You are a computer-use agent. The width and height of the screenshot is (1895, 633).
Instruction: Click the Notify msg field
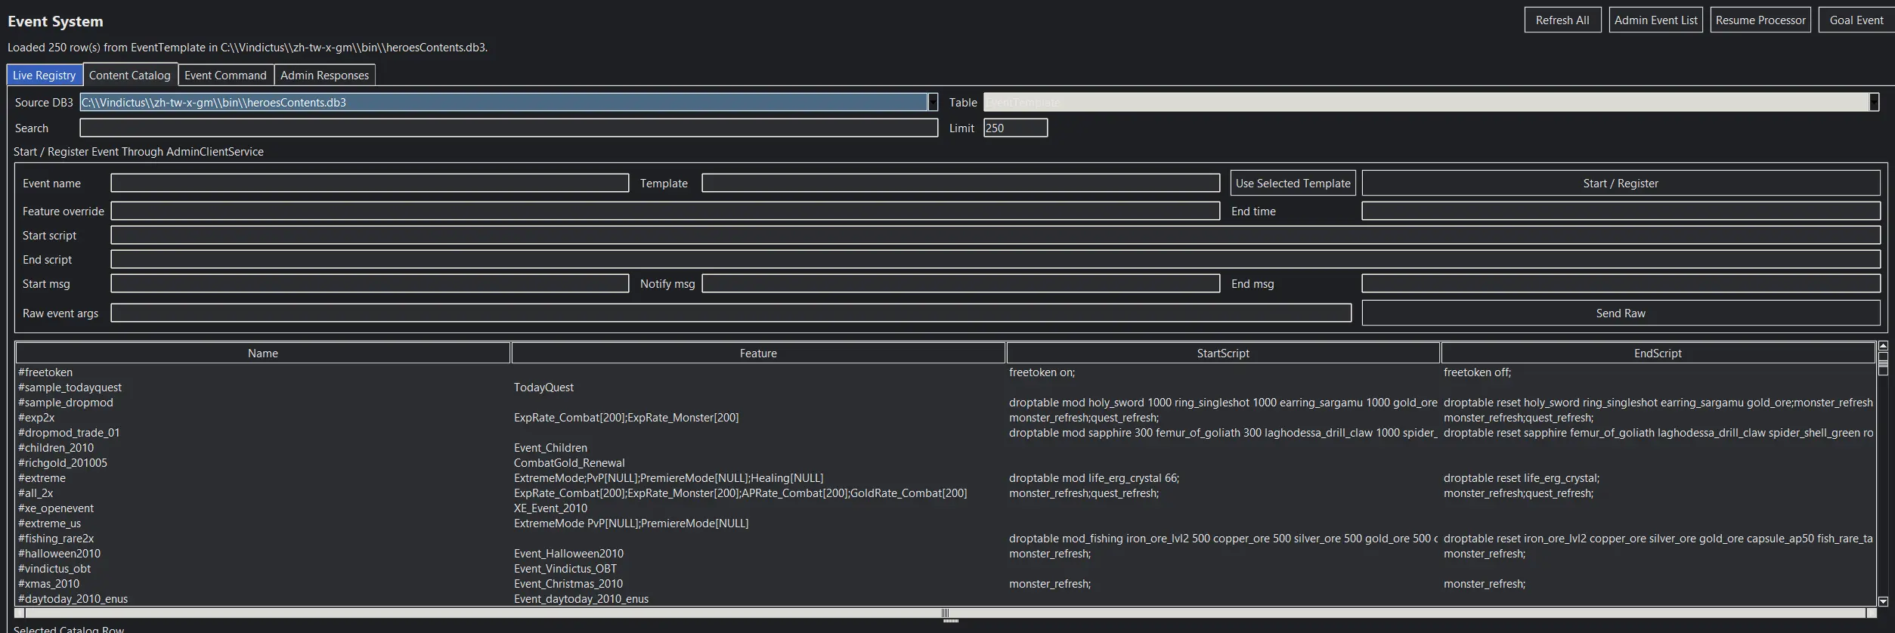coord(961,283)
